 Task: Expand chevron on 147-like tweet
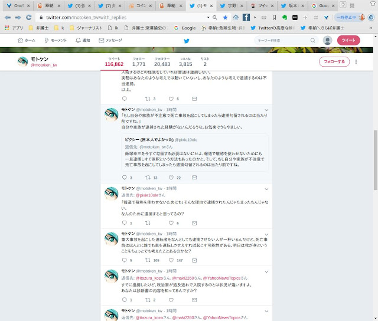(266, 234)
